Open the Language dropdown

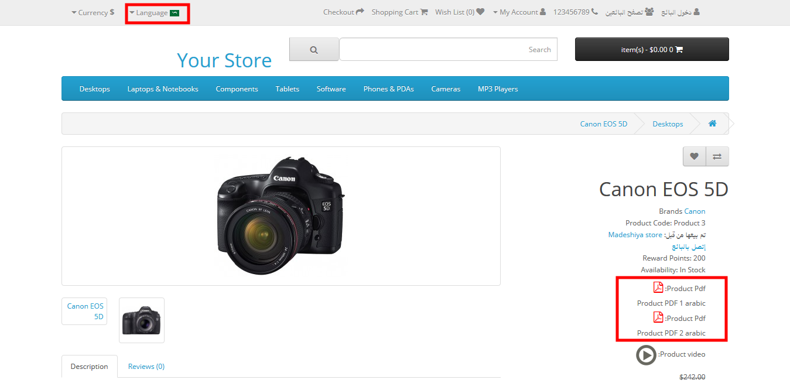(154, 13)
